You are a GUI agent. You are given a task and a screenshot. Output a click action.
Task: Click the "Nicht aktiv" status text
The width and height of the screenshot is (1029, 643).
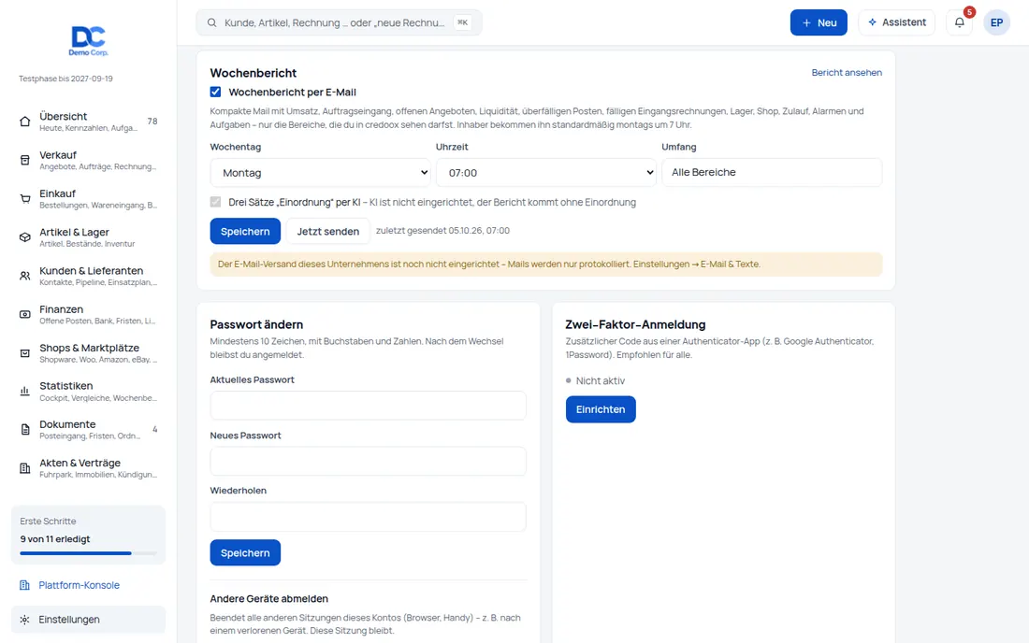(x=600, y=380)
